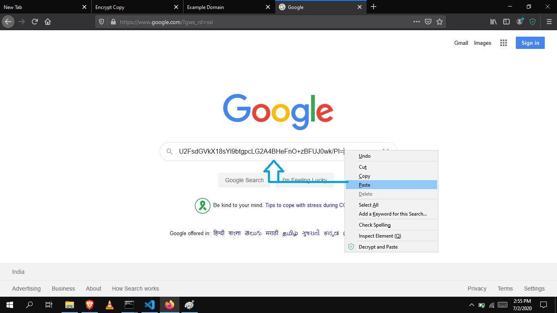Open the Windows notification center
This screenshot has width=557, height=313.
click(544, 305)
